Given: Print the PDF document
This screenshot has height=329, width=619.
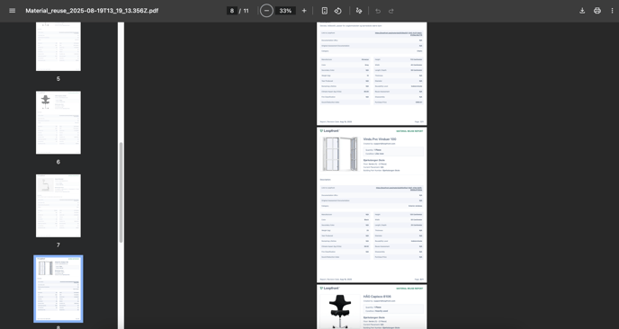Looking at the screenshot, I should [x=597, y=11].
